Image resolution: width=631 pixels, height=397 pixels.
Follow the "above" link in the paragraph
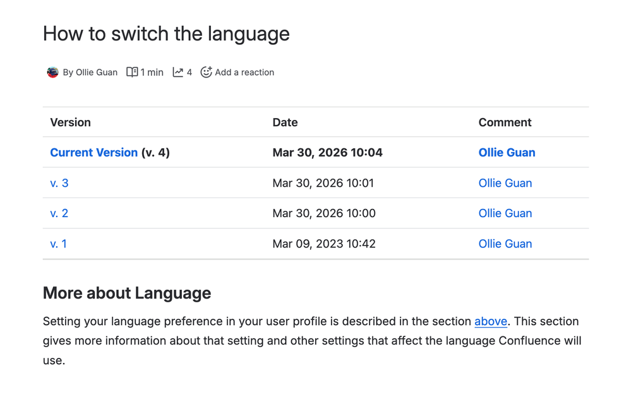click(491, 321)
